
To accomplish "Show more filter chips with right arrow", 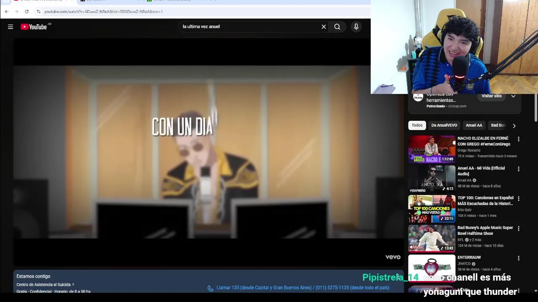I will click(514, 125).
